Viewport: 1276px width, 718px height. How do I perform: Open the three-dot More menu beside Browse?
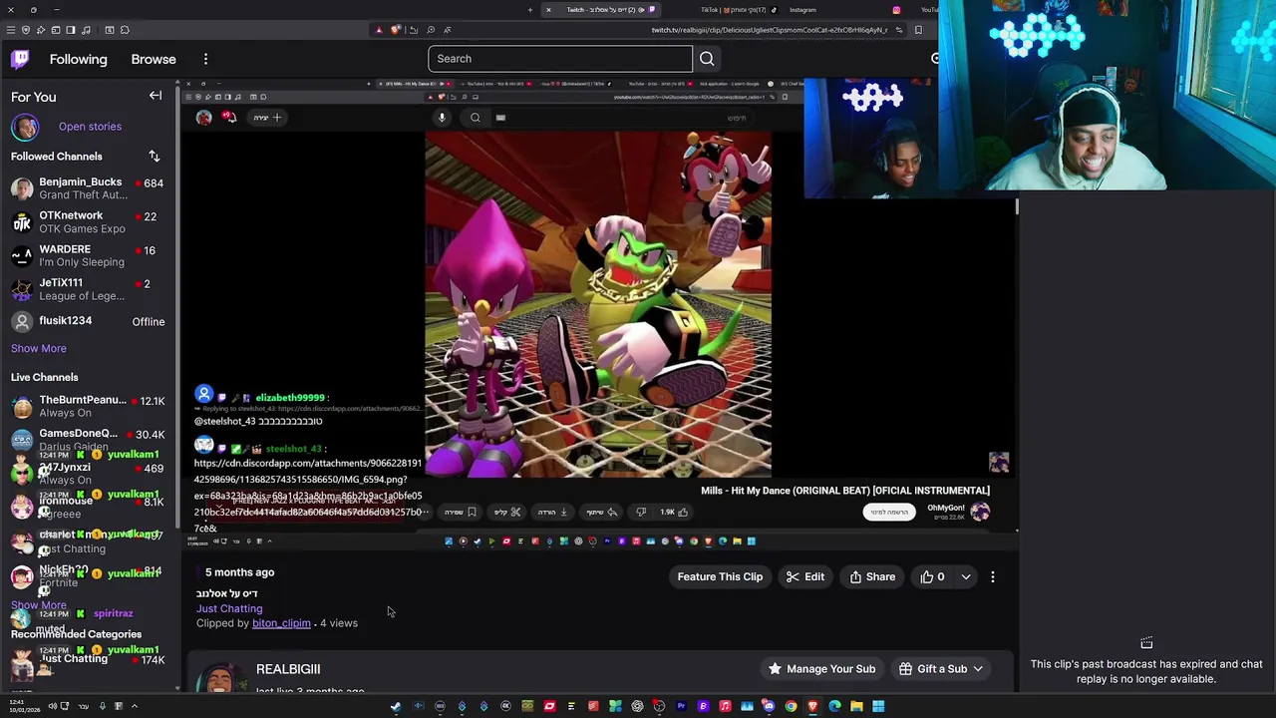[x=205, y=59]
